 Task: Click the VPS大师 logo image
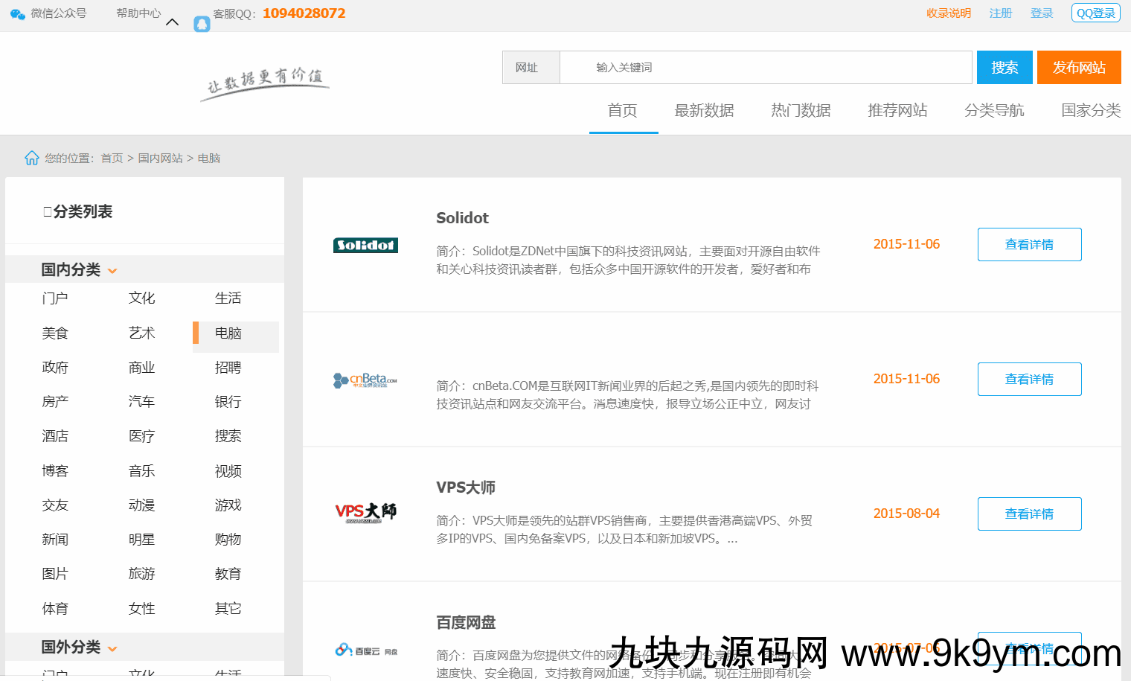(365, 513)
